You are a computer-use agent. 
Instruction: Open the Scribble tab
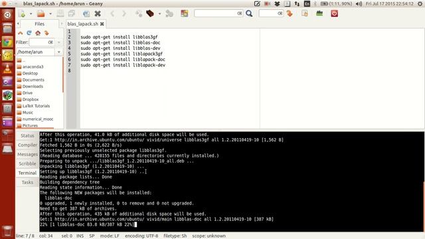[x=27, y=164]
